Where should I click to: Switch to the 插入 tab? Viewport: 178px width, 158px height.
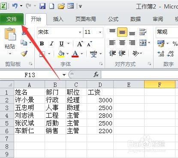58,19
